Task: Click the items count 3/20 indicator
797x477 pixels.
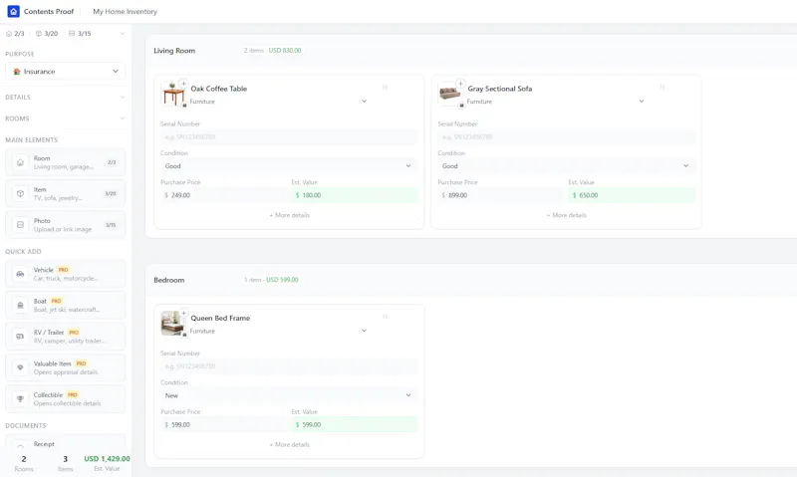Action: 47,34
